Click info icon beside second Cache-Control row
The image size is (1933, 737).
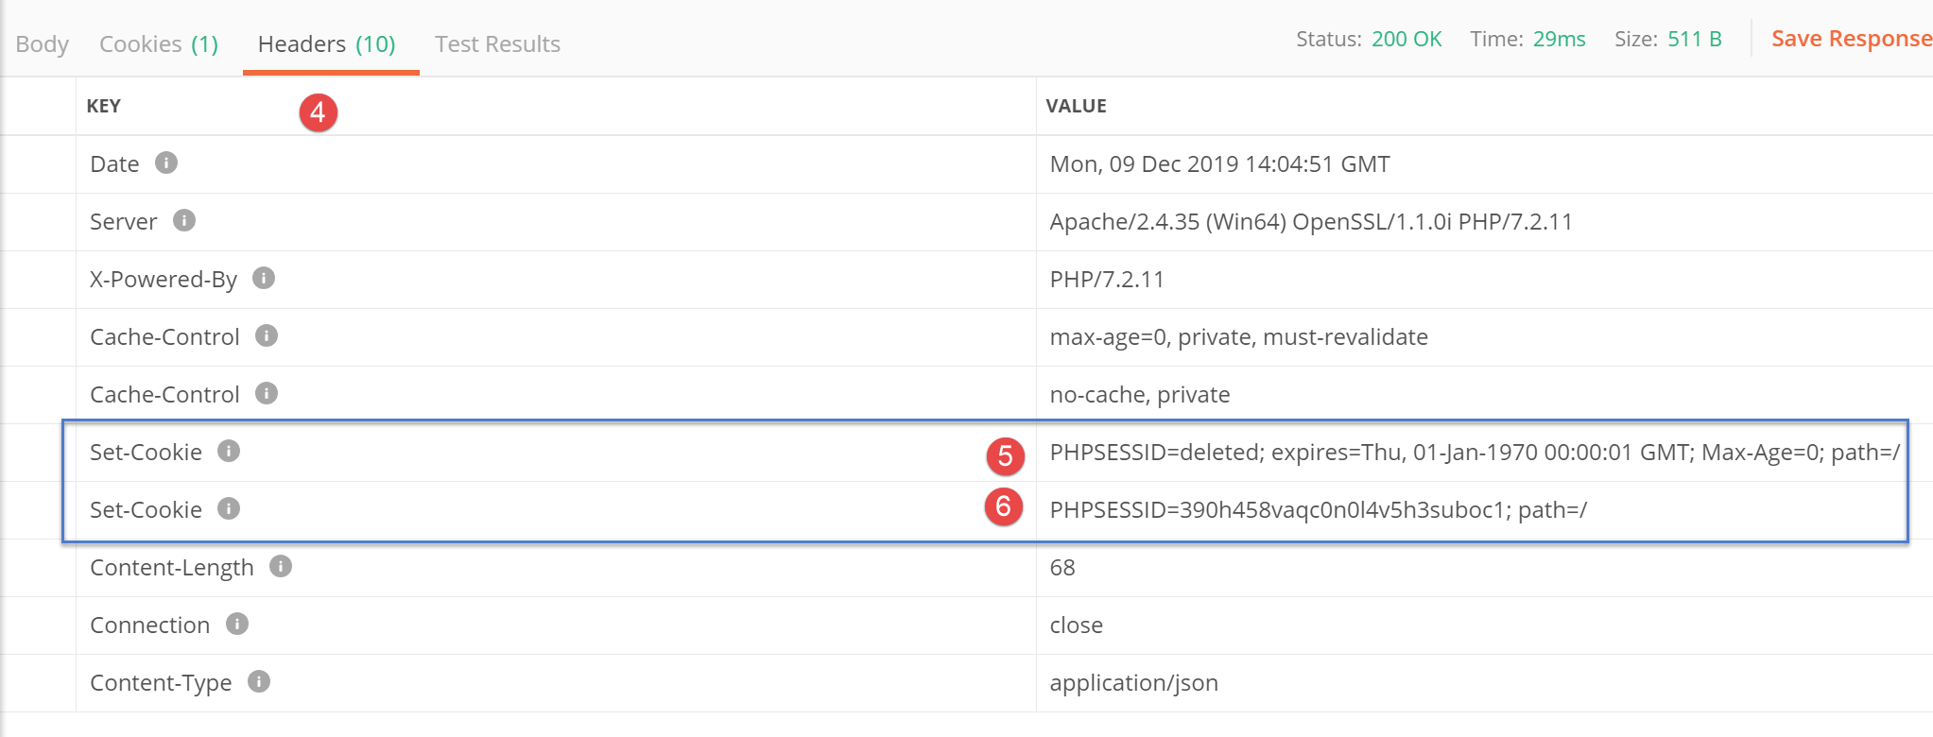267,393
